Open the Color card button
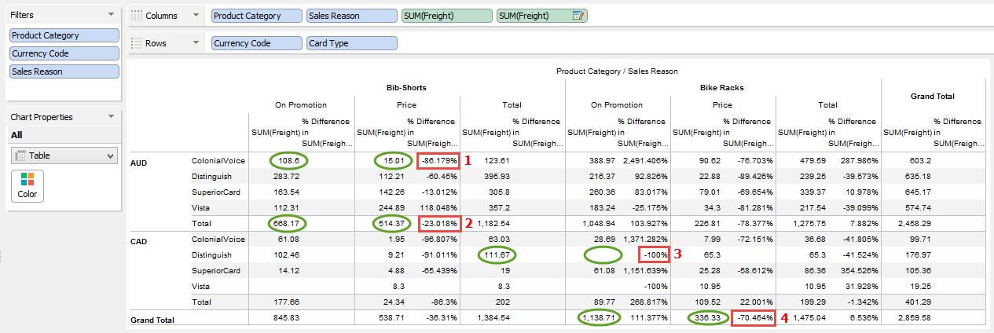 [27, 185]
